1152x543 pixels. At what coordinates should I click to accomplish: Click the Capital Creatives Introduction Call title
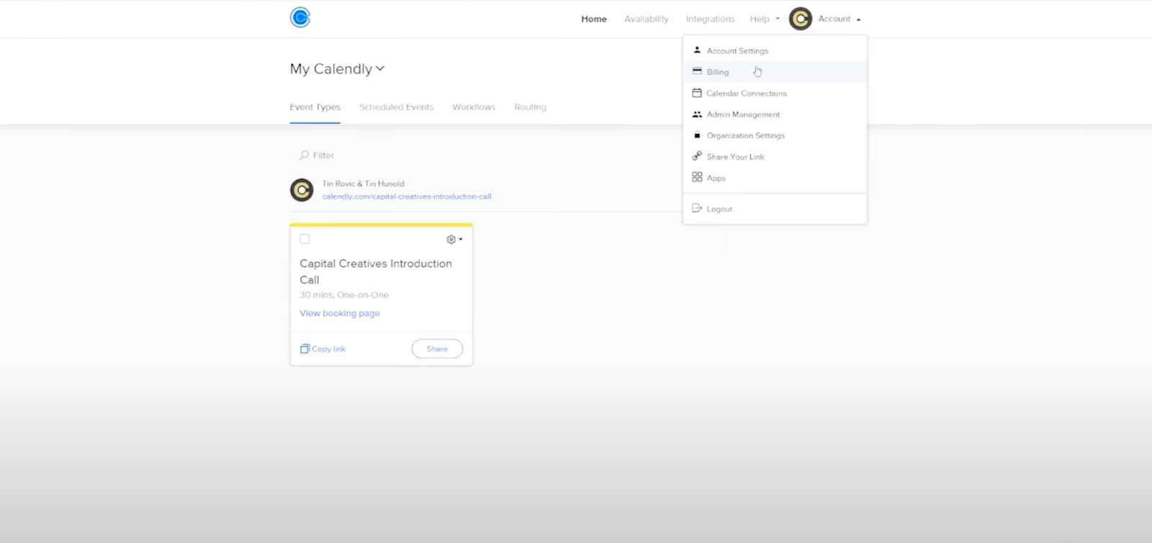pos(376,272)
